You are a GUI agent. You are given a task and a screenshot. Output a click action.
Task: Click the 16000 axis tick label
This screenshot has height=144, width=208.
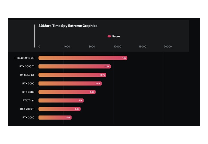[142, 46]
